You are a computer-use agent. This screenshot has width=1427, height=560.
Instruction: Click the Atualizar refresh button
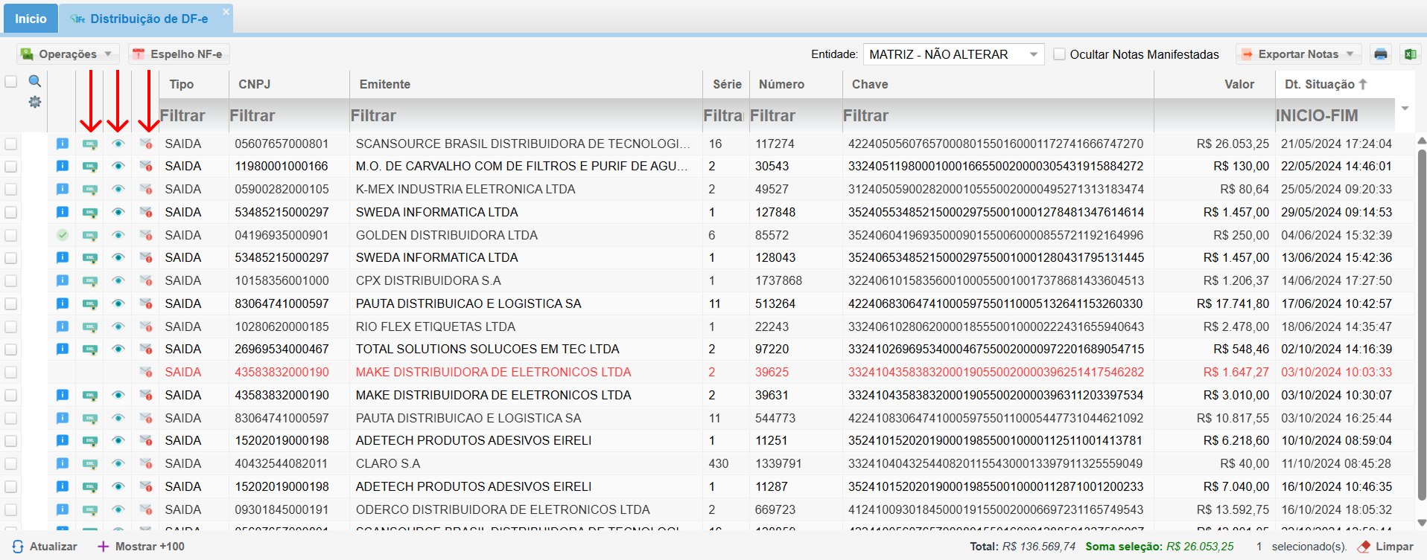(x=45, y=547)
